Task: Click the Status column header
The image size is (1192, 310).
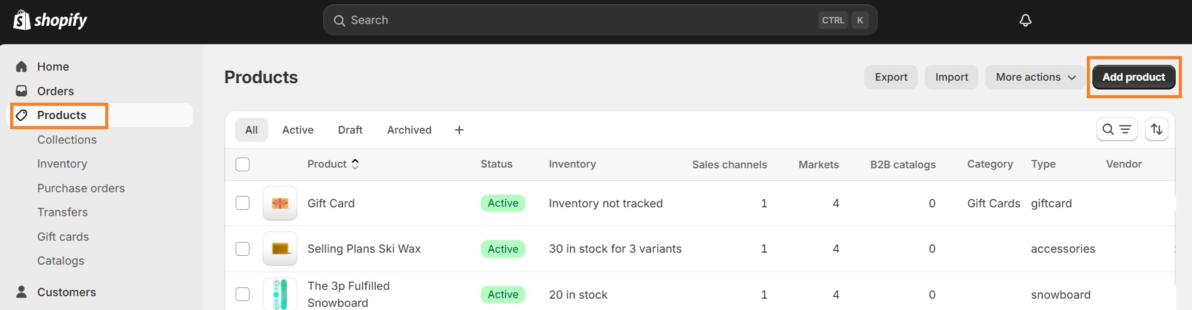Action: tap(496, 164)
